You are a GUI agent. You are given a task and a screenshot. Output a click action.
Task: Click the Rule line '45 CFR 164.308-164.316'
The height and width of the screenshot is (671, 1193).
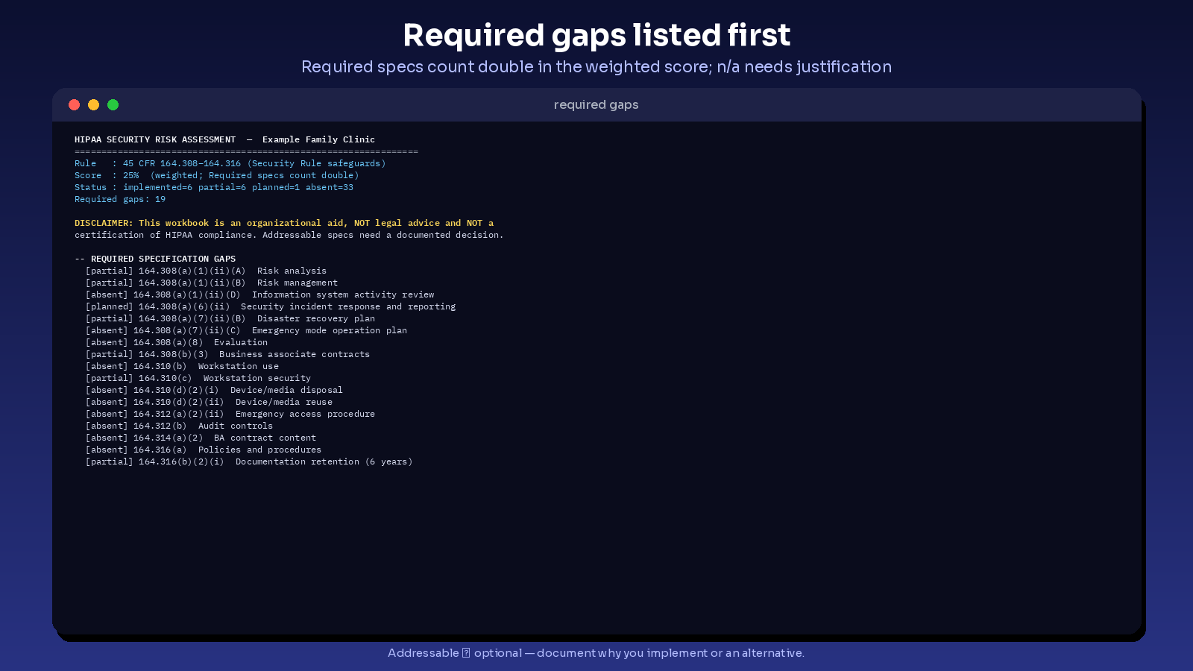click(230, 163)
